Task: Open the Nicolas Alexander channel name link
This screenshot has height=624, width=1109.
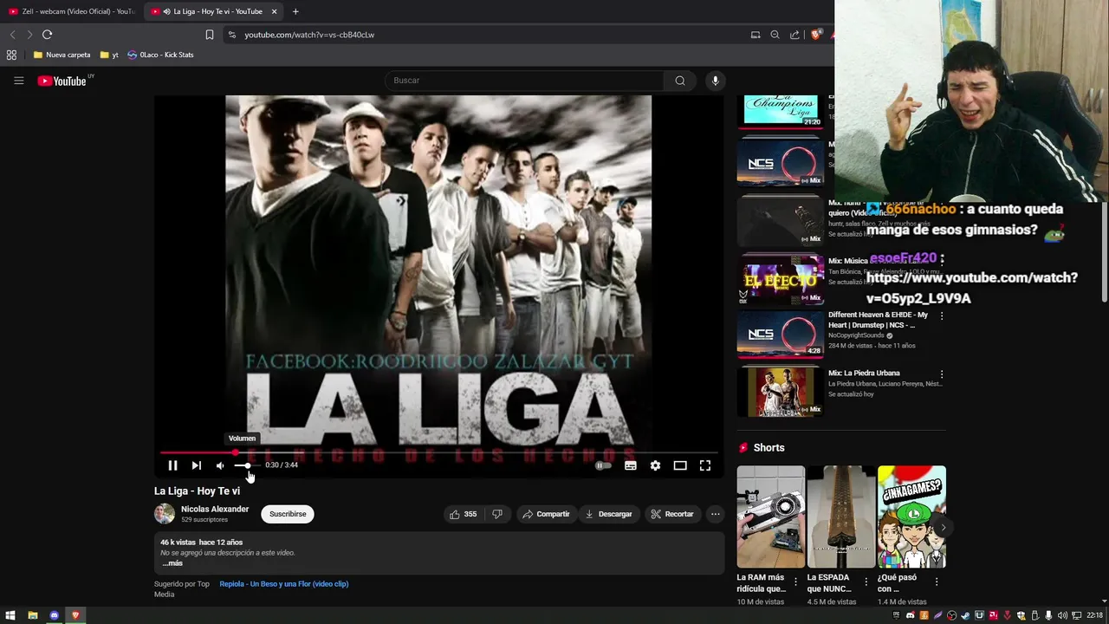Action: coord(215,510)
